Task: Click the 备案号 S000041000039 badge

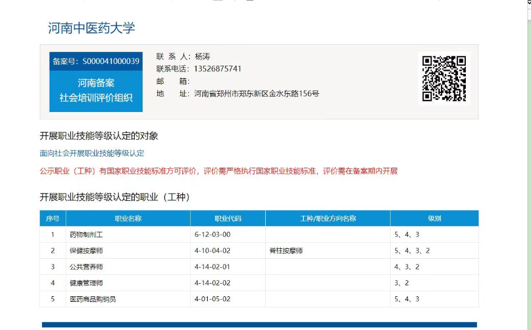Action: [96, 61]
